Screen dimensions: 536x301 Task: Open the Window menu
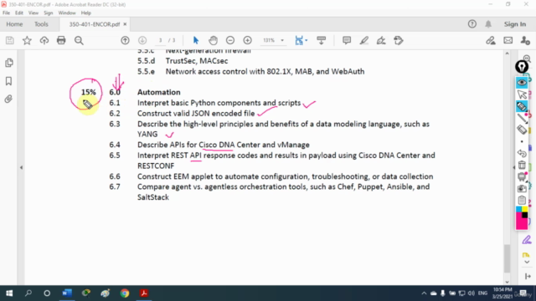(67, 13)
